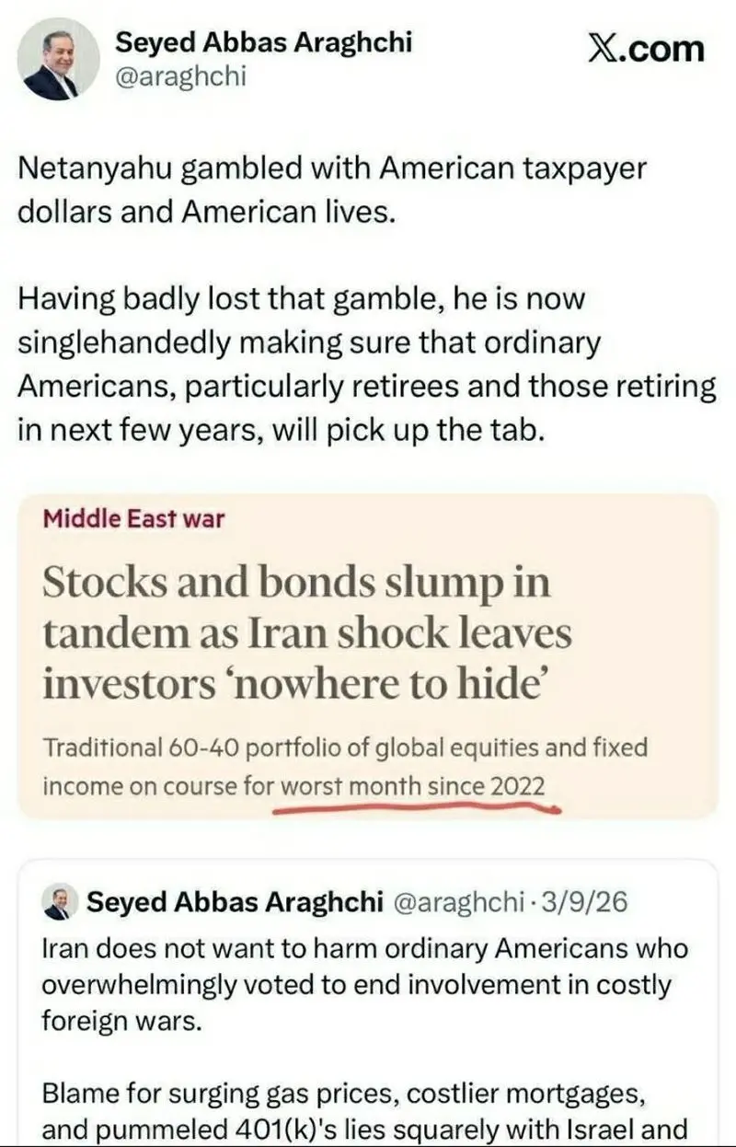This screenshot has height=1147, width=736.
Task: Click the X.com logo watermark
Action: point(645,49)
